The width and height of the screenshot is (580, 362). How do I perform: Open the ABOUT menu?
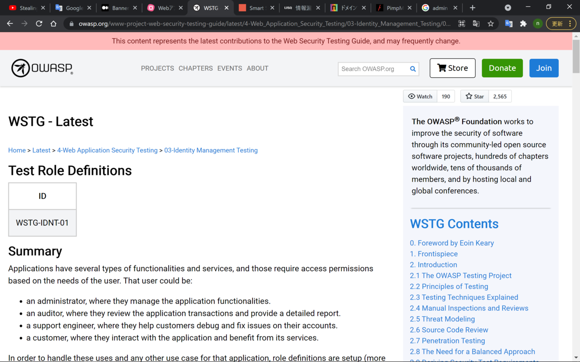[x=258, y=69]
